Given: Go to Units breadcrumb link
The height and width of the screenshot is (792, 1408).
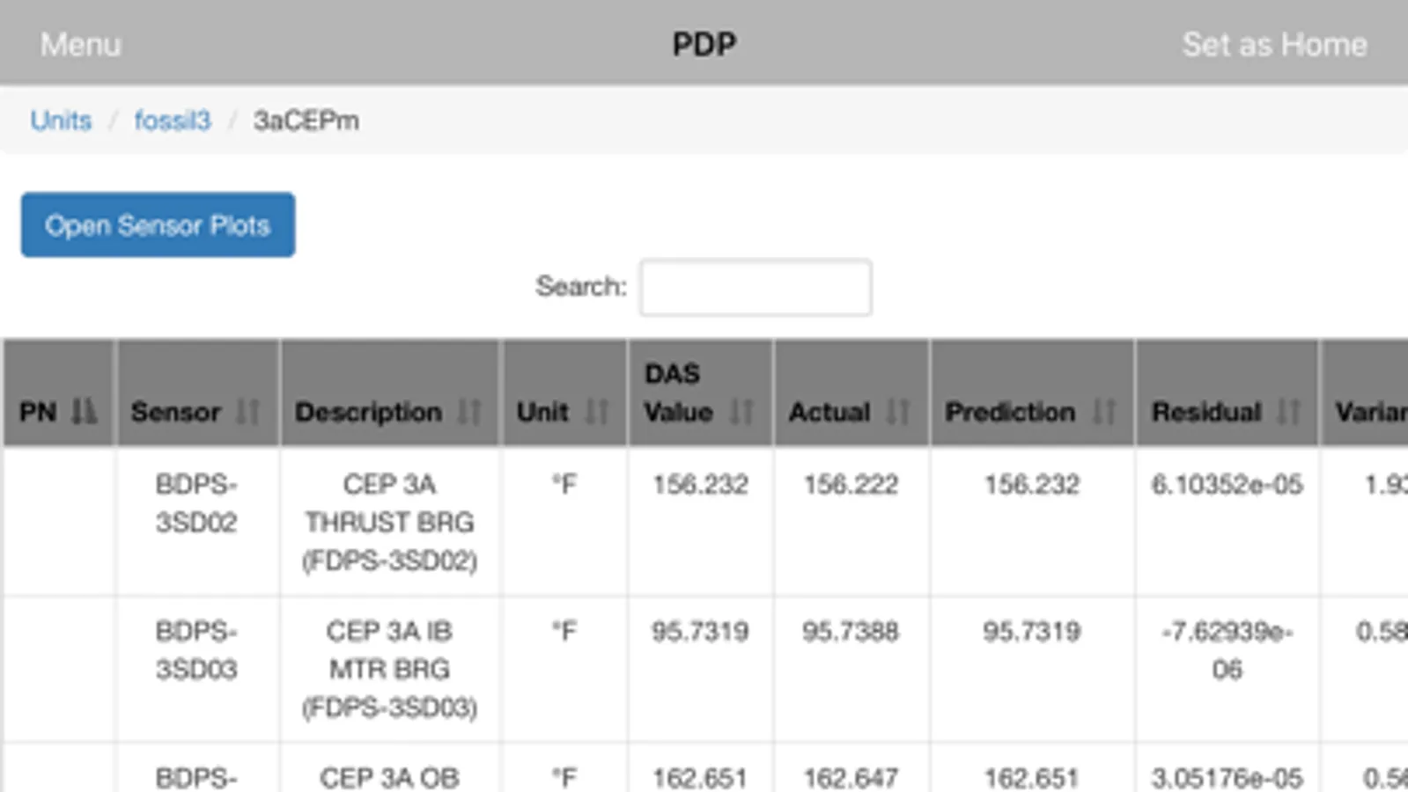Looking at the screenshot, I should [x=61, y=121].
